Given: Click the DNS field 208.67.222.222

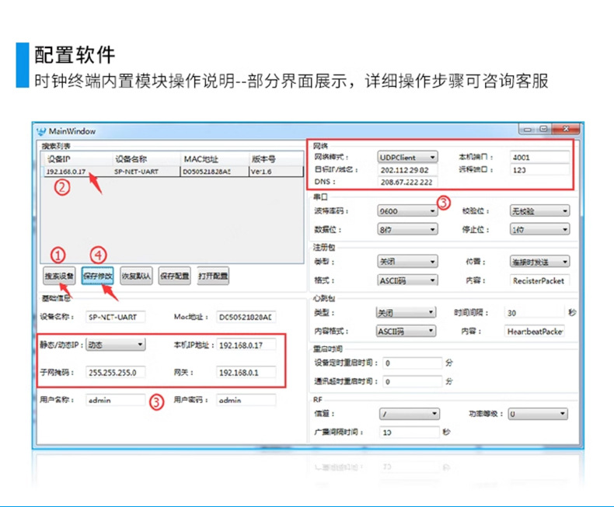Looking at the screenshot, I should [x=407, y=182].
